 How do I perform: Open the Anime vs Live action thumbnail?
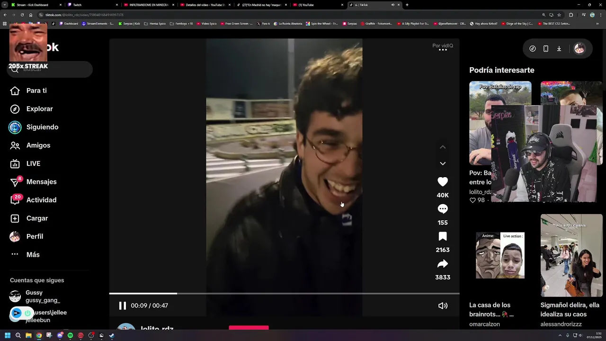click(500, 255)
